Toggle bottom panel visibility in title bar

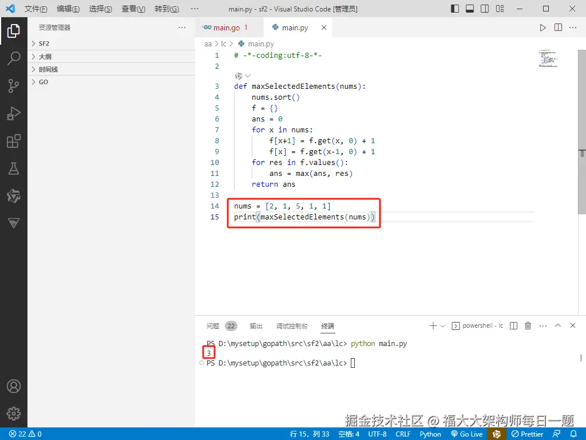click(470, 9)
